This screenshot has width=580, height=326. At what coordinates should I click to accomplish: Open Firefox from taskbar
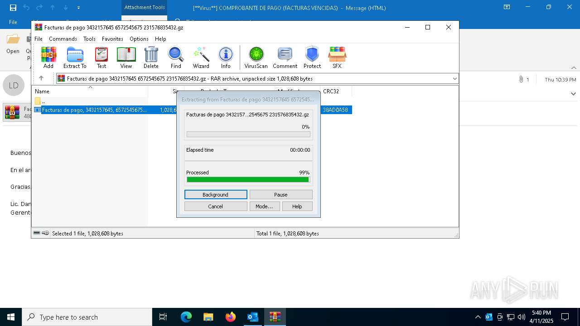231,317
